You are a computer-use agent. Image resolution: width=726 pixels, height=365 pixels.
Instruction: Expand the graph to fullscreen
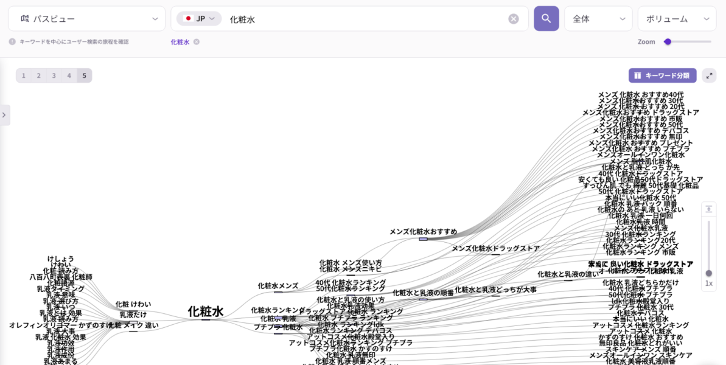tap(709, 75)
